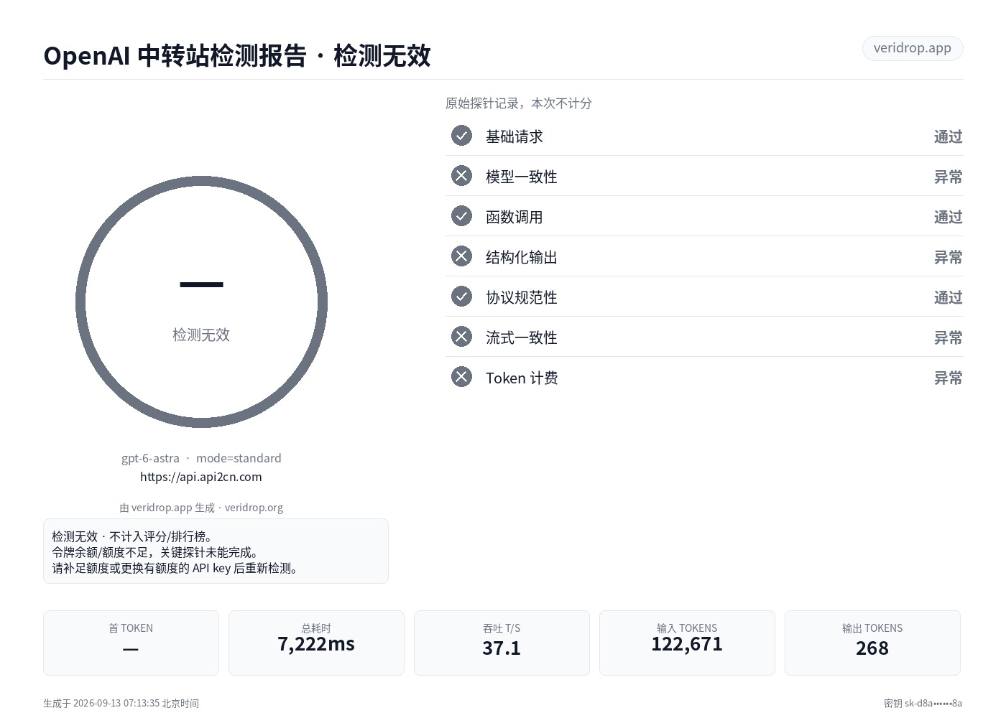
Task: Select the 输入 TOKENS 122,671 card
Action: pos(687,643)
